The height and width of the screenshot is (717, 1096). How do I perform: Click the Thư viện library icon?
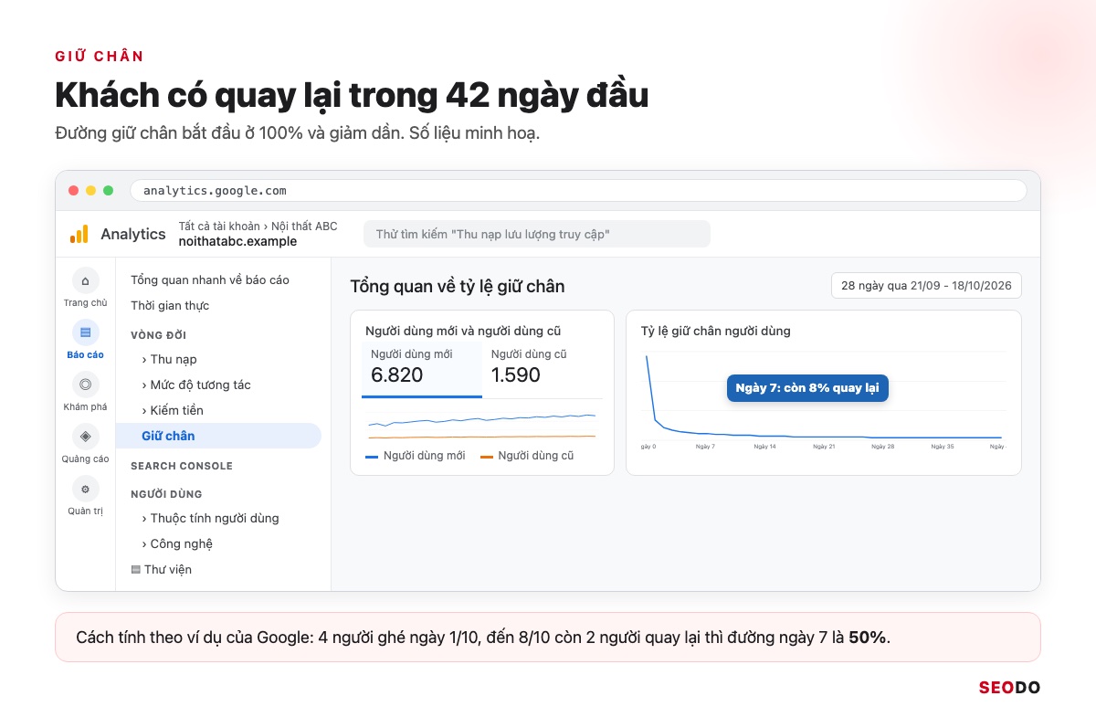point(136,569)
